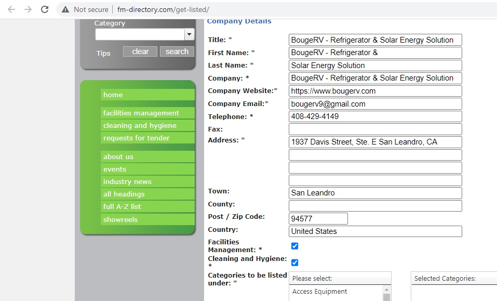
Task: Open cleaning and hygiene menu item
Action: [x=147, y=125]
